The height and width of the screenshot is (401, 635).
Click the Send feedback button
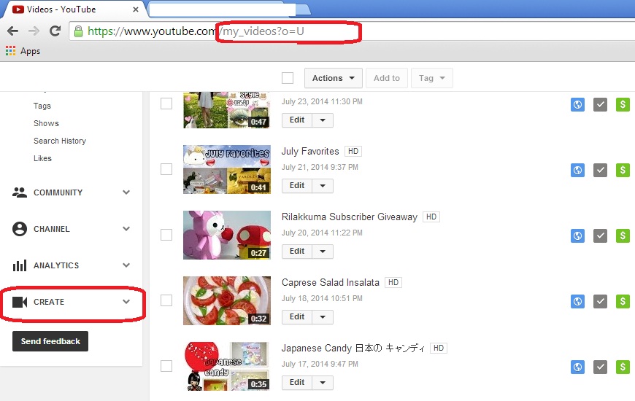click(50, 341)
